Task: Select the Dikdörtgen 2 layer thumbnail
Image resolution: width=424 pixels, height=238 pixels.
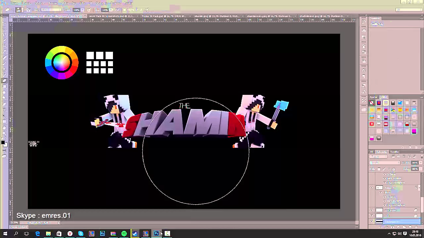Action: pyautogui.click(x=379, y=222)
